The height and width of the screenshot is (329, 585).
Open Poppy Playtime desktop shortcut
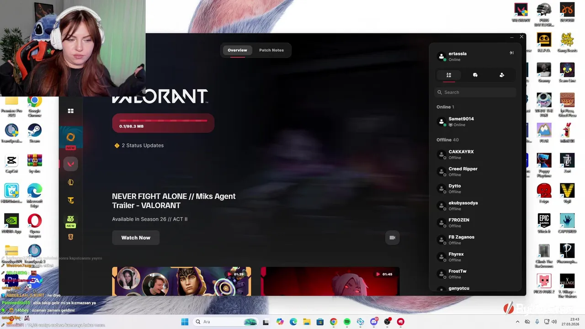click(x=544, y=165)
